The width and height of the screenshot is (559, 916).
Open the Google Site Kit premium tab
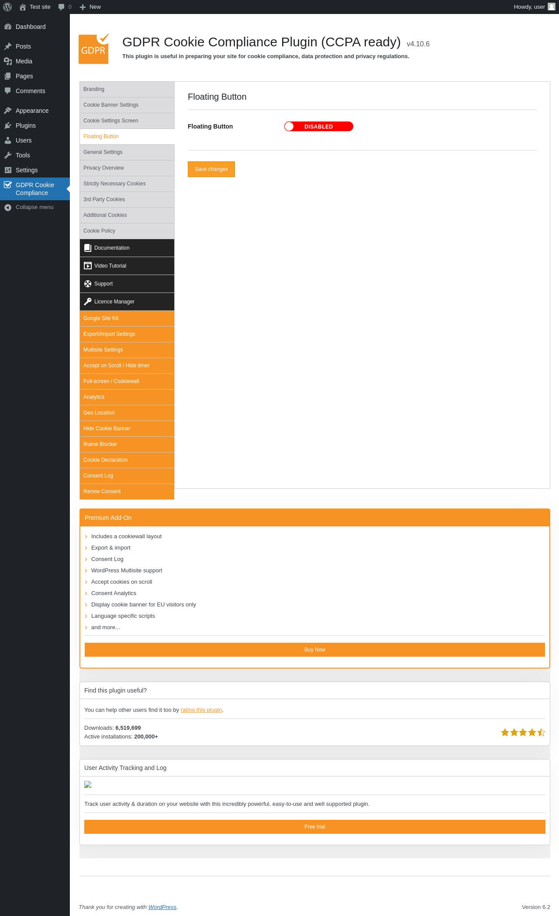point(127,318)
